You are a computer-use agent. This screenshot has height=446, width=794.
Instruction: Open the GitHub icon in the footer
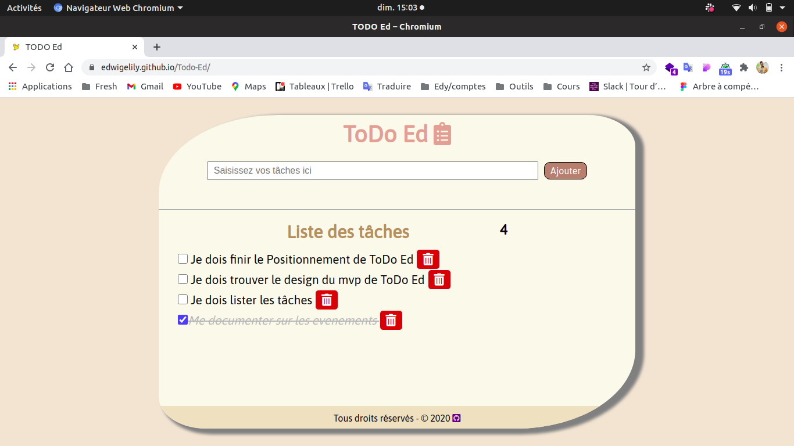(456, 418)
